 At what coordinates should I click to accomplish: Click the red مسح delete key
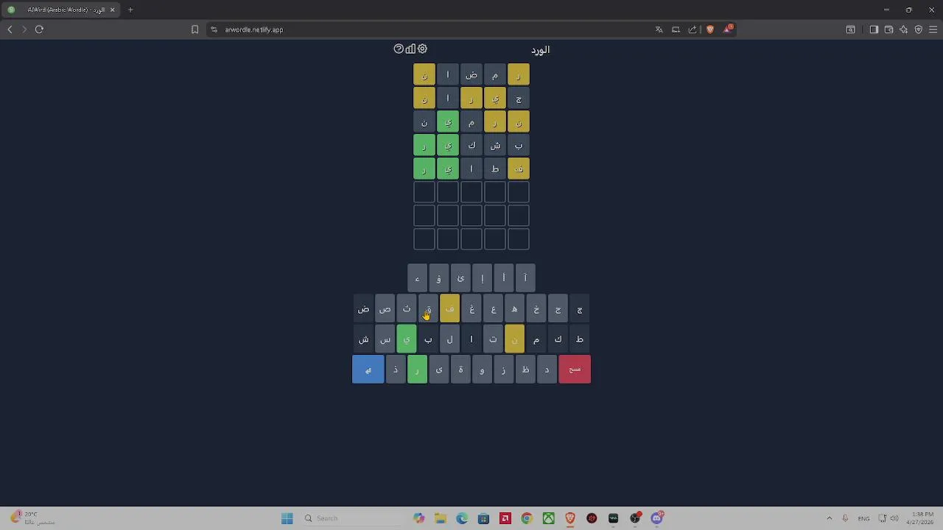point(575,370)
